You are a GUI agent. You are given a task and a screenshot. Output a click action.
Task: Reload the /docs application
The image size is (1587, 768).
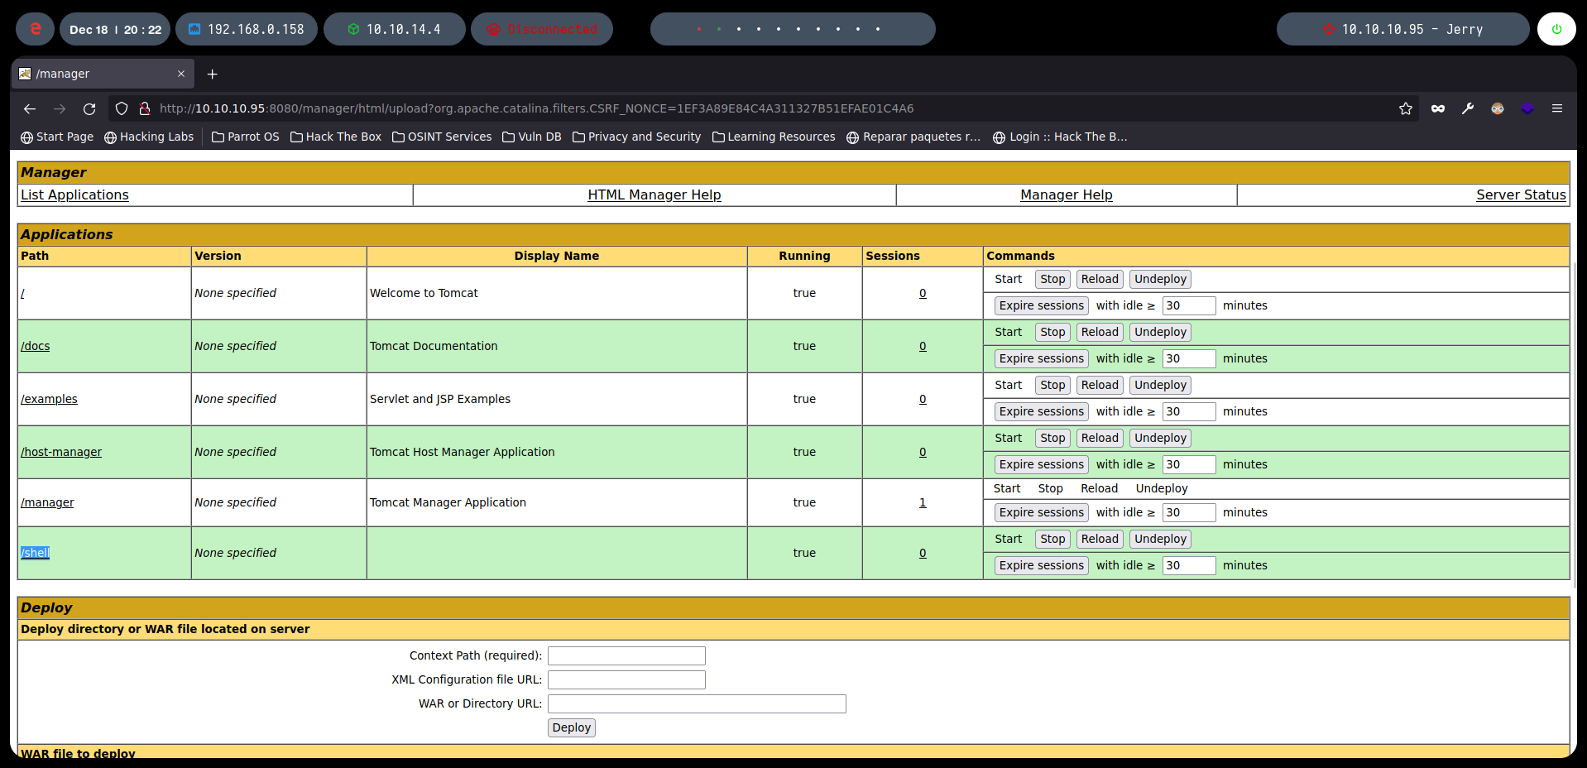pyautogui.click(x=1100, y=332)
